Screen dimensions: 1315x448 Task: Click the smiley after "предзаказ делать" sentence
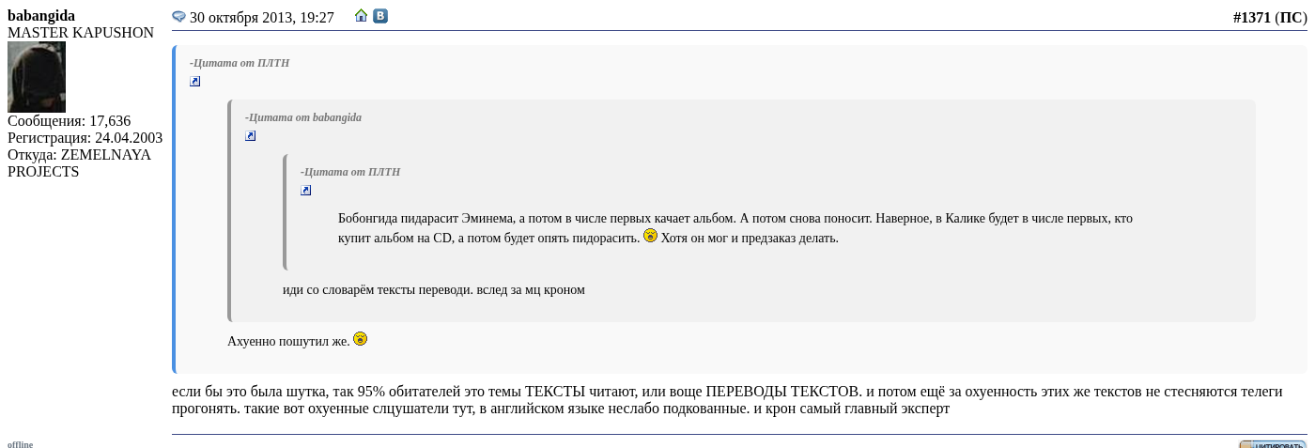(650, 236)
